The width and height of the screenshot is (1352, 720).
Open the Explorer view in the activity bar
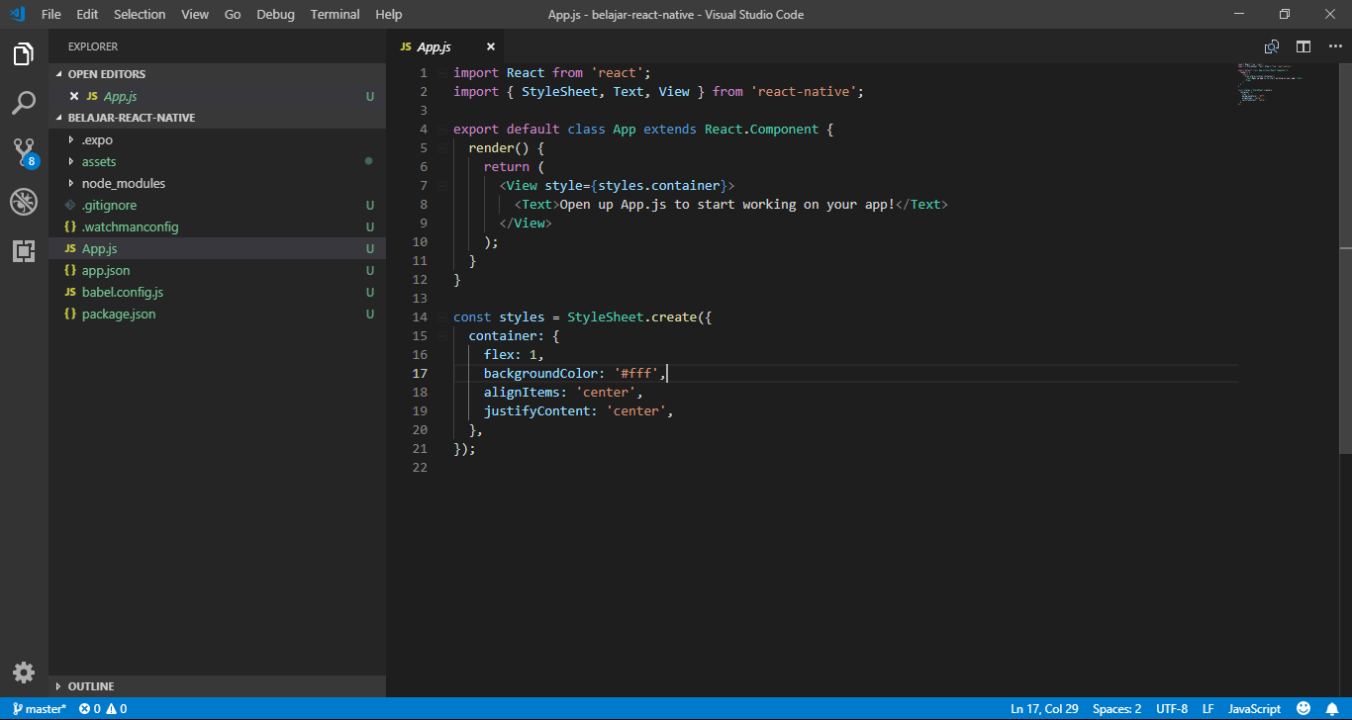pos(23,54)
